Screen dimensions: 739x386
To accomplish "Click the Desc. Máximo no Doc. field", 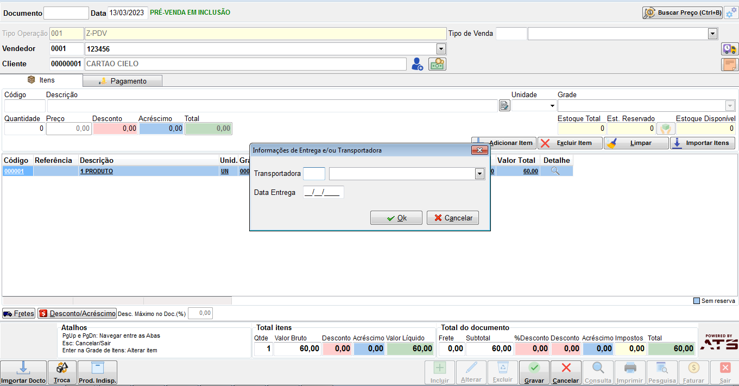I will [200, 313].
